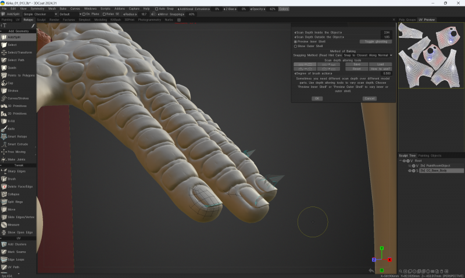Choose the Quads tool

pos(13,67)
